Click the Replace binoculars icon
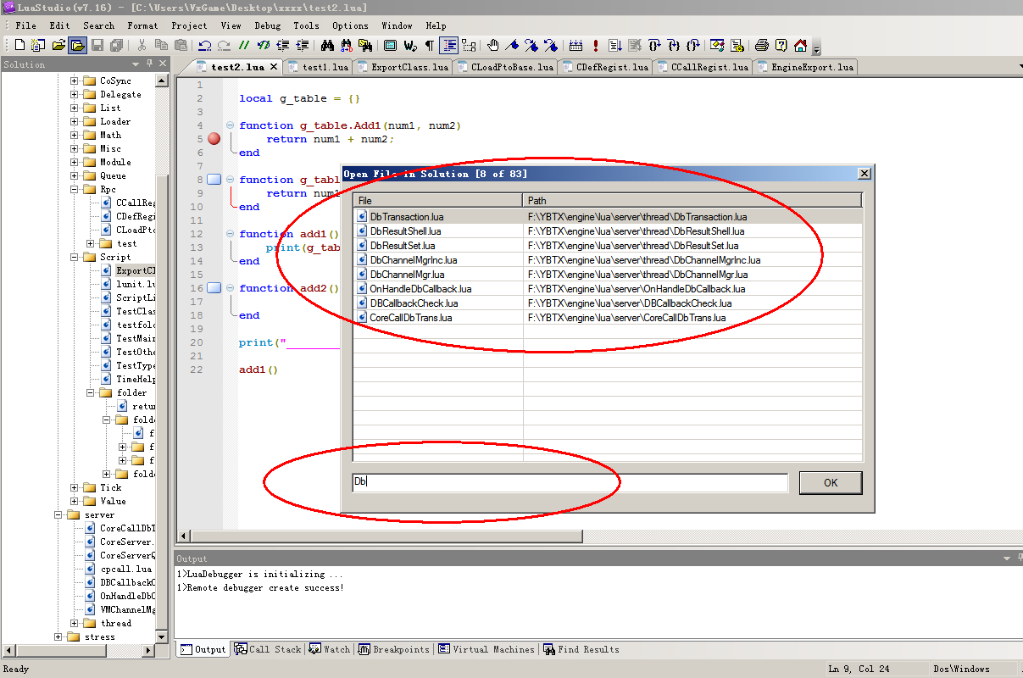 coord(347,45)
